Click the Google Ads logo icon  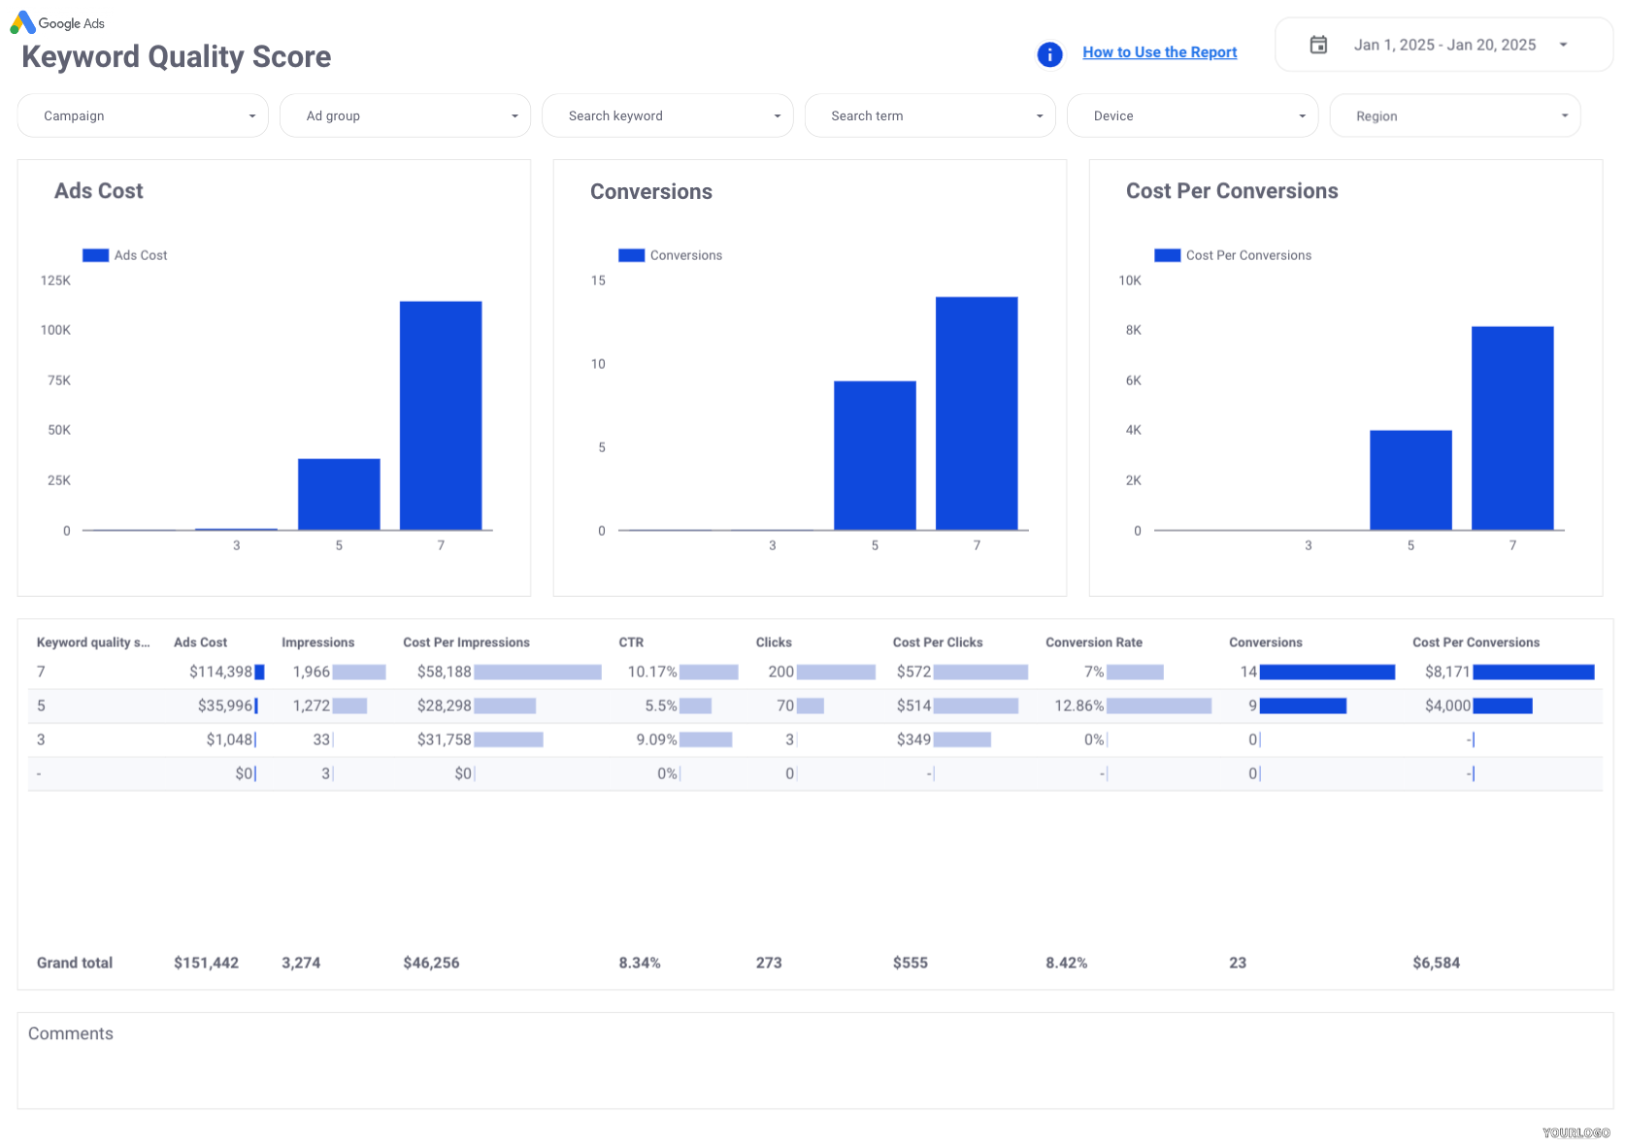(22, 22)
